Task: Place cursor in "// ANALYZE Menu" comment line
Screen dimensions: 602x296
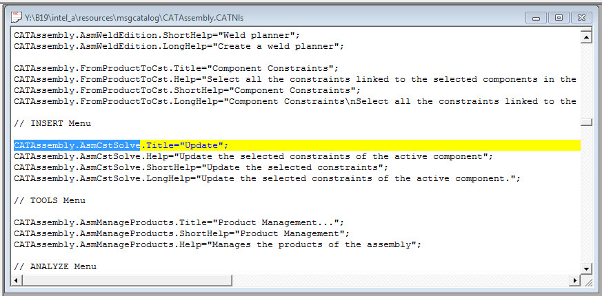Action: click(x=55, y=266)
